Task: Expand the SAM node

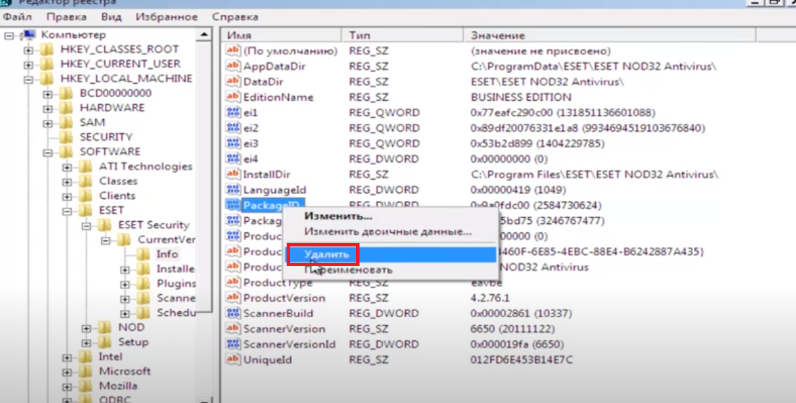Action: pos(48,123)
